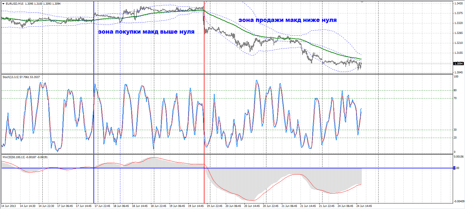Viewport: 465px width, 209px height.
Task: Click Stochastic level 70 on the scale
Action: (455, 98)
